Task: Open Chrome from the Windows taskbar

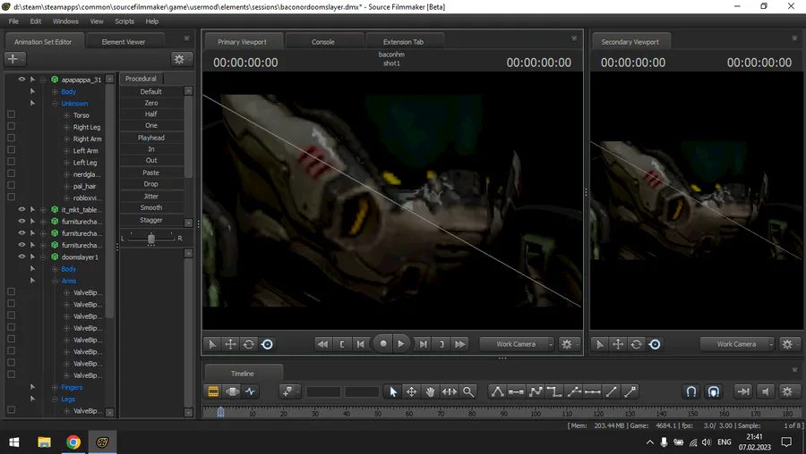Action: pyautogui.click(x=73, y=442)
